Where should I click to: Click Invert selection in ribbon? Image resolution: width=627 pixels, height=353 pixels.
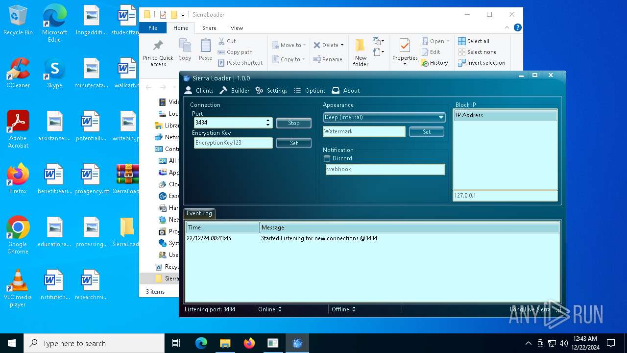[x=482, y=63]
